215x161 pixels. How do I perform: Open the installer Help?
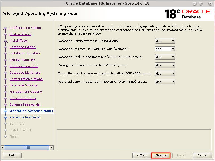click(12, 155)
